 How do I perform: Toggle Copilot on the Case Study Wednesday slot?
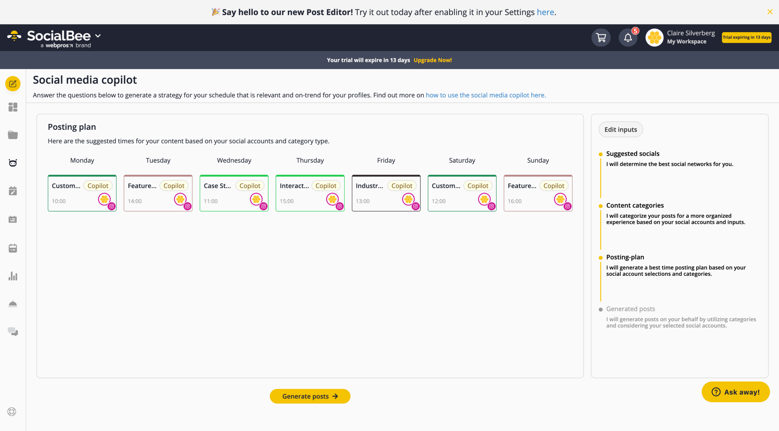pyautogui.click(x=250, y=186)
